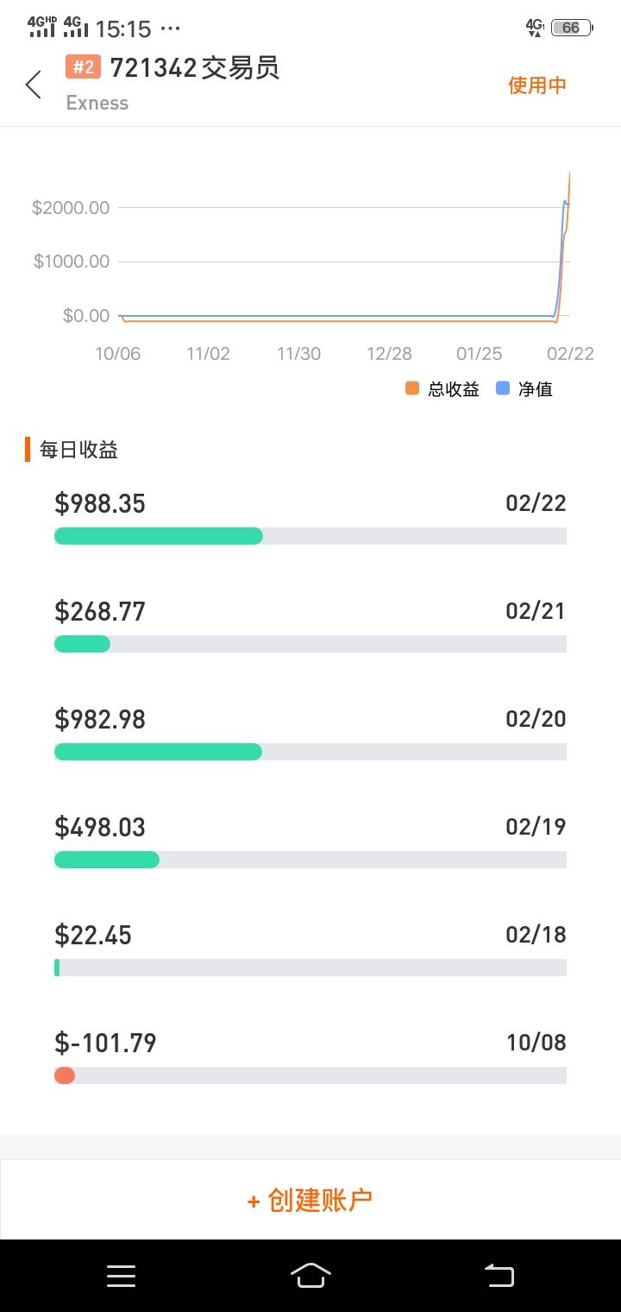Screen dimensions: 621x1312
Task: Tap the #2 rank badge
Action: [x=84, y=68]
